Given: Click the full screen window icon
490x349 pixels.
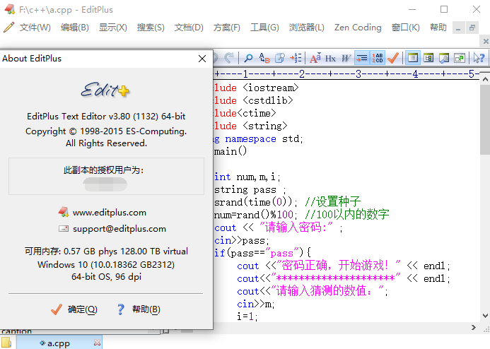Looking at the screenshot, I should pyautogui.click(x=460, y=58).
